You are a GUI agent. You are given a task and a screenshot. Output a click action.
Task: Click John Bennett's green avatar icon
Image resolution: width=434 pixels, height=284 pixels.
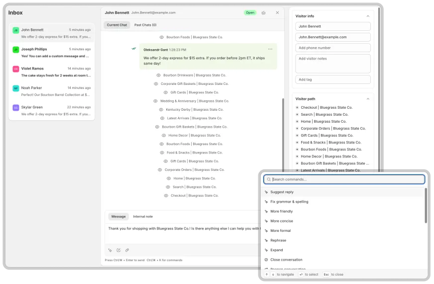click(16, 30)
